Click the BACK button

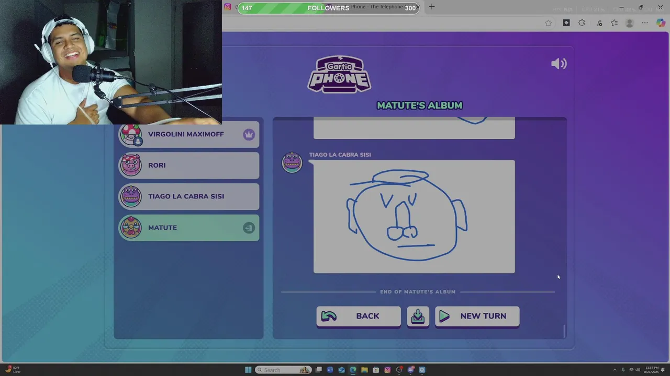click(359, 316)
